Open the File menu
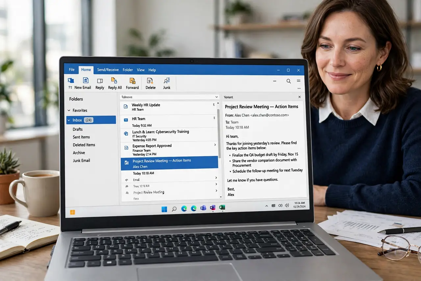This screenshot has height=281, width=421. coord(71,70)
